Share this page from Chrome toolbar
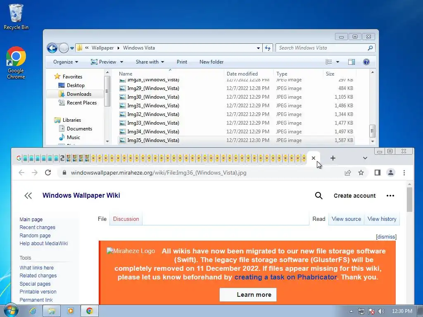This screenshot has width=423, height=317. [348, 173]
